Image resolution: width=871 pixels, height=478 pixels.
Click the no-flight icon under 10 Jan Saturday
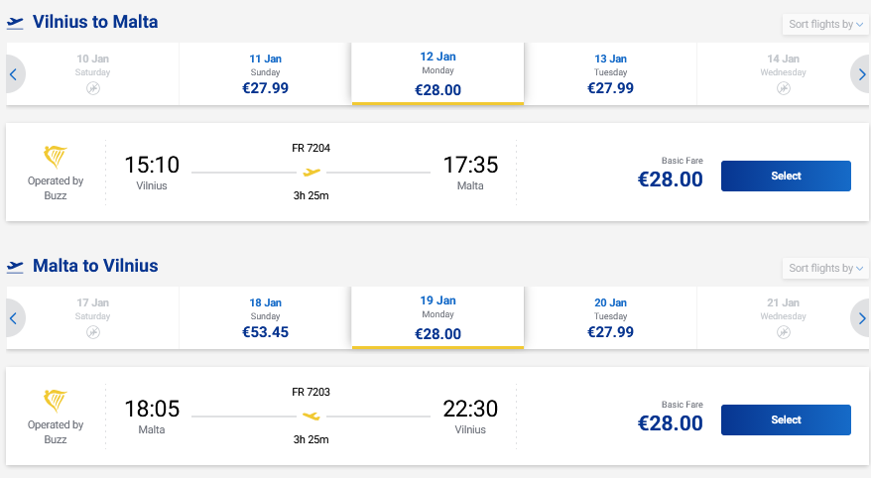point(92,88)
